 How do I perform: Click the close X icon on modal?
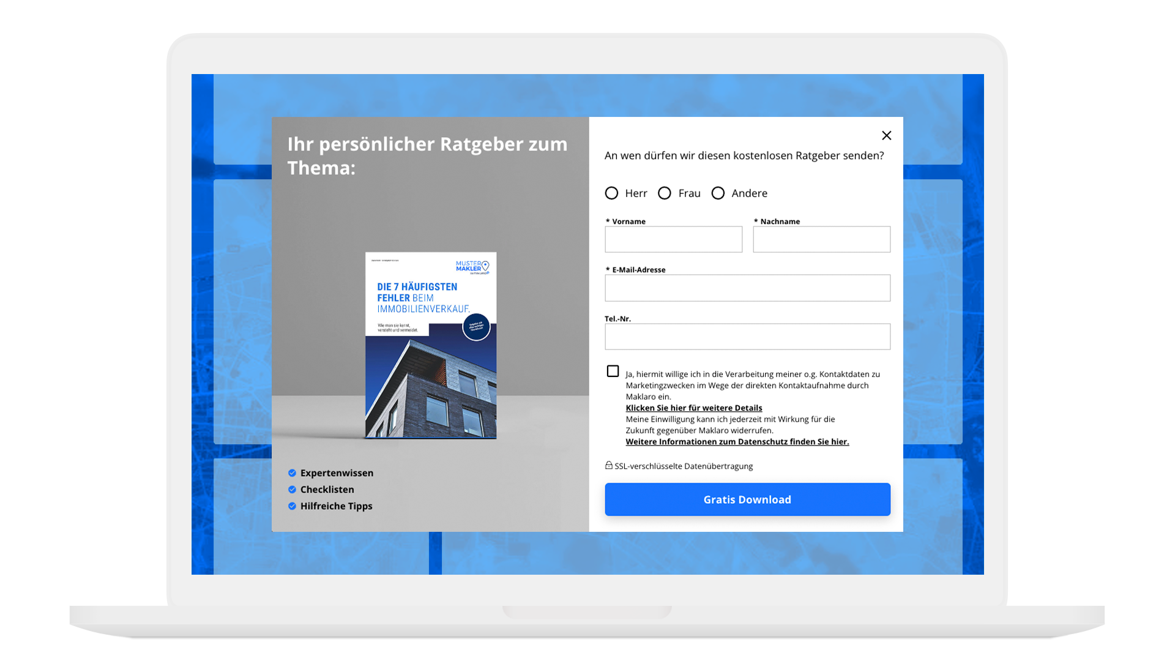[x=886, y=135]
